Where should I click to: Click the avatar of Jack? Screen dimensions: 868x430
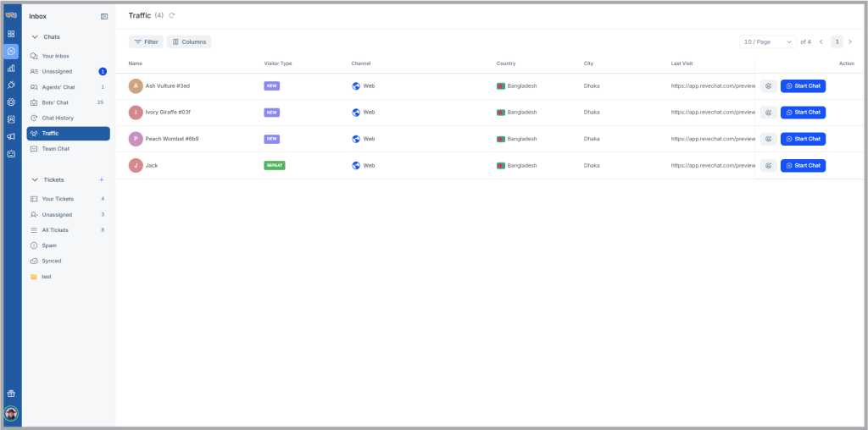[136, 166]
